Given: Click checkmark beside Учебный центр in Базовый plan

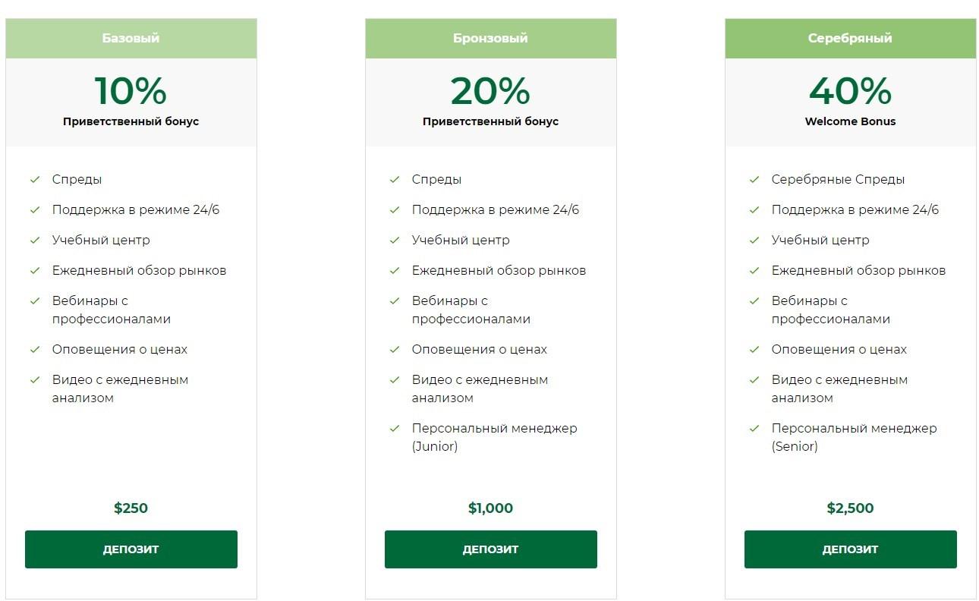Looking at the screenshot, I should tap(35, 241).
